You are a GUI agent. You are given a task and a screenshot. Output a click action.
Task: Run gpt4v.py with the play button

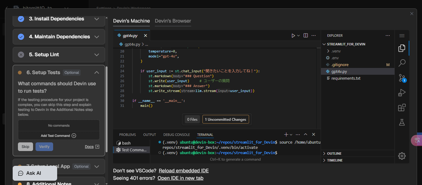[x=293, y=35]
